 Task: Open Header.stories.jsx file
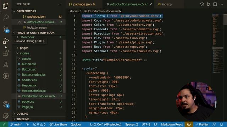tap(34, 91)
